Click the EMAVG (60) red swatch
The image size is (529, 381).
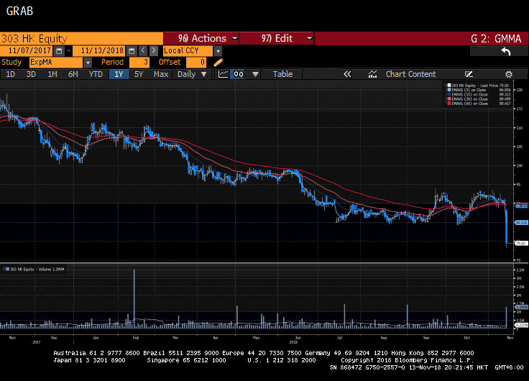pos(449,104)
